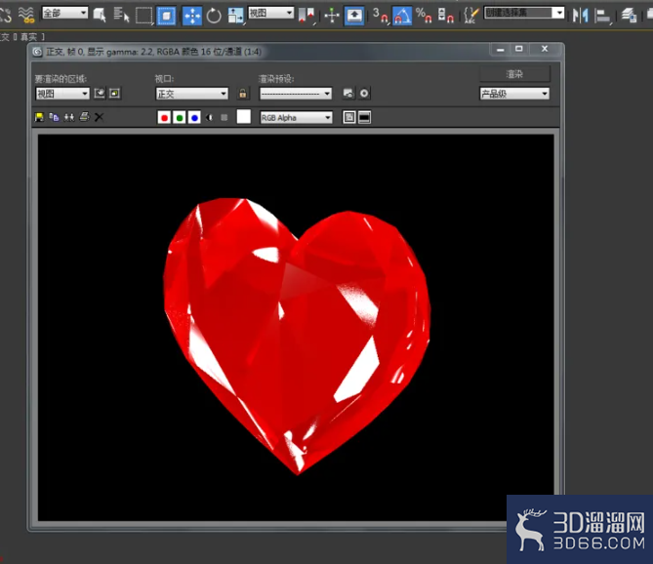This screenshot has width=653, height=564.
Task: Toggle the green channel display
Action: click(180, 118)
